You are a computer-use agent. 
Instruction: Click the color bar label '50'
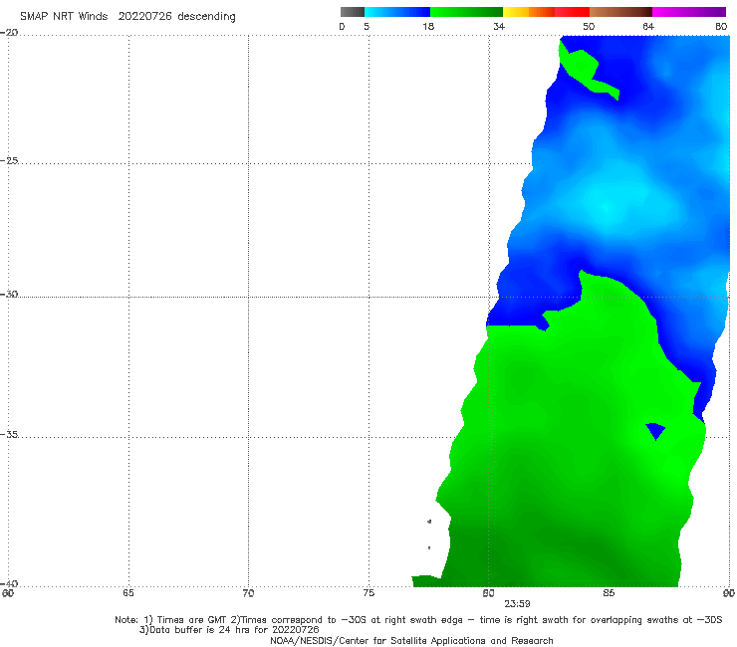589,26
